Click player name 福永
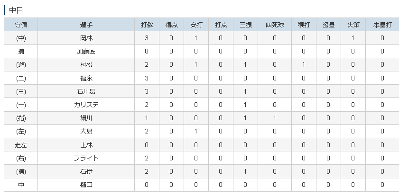The image size is (399, 194). [86, 78]
